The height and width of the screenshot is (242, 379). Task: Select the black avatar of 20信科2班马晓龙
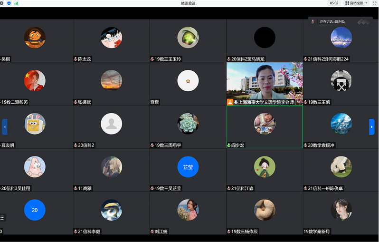(265, 38)
